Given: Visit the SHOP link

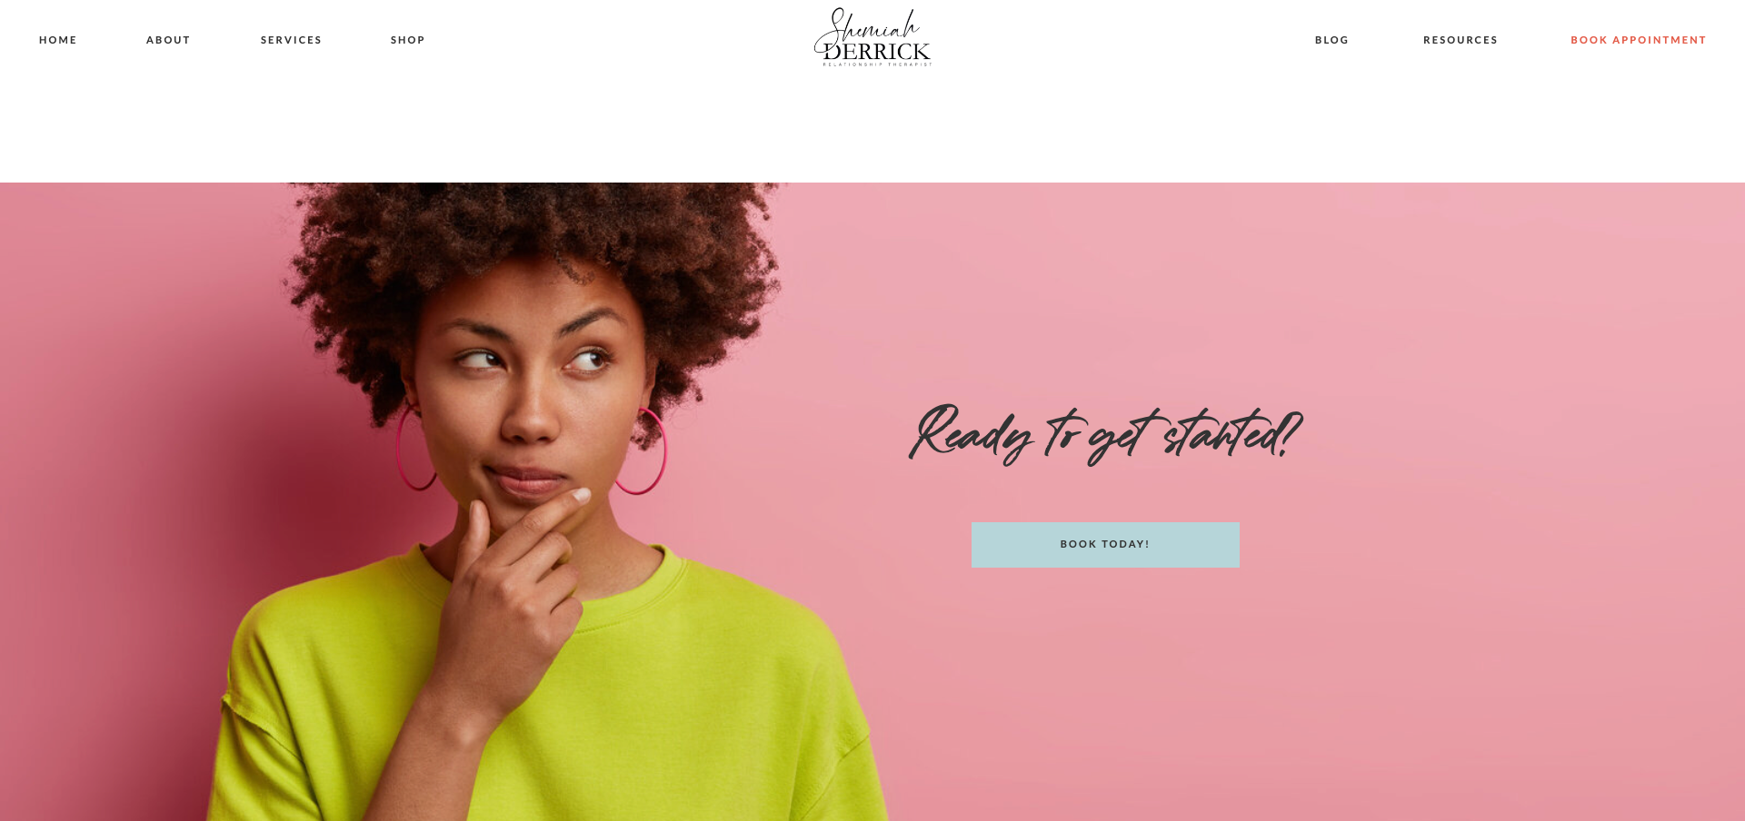Looking at the screenshot, I should click(408, 40).
